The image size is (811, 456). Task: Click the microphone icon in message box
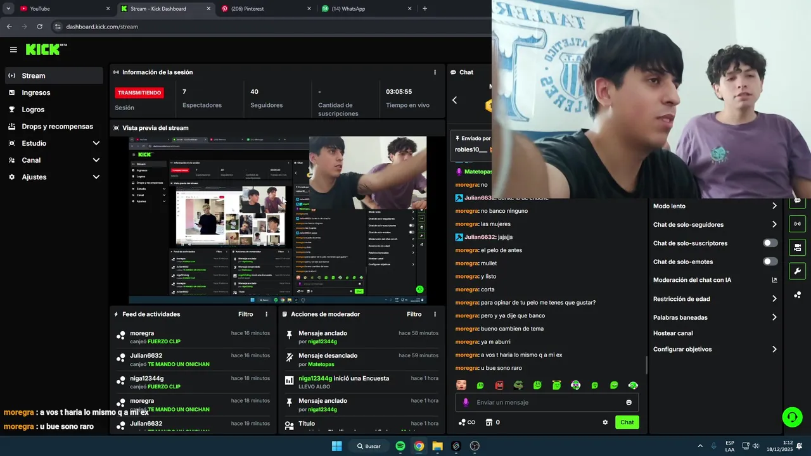click(x=466, y=402)
